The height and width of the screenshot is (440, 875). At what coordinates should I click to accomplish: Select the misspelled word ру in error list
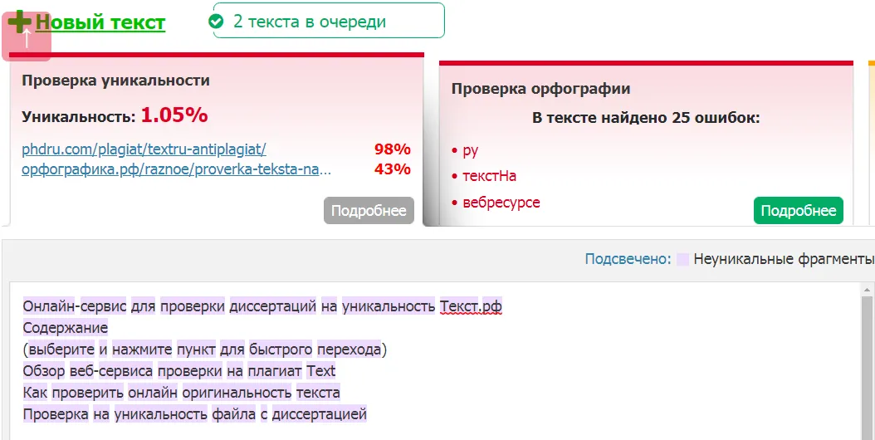[x=471, y=150]
